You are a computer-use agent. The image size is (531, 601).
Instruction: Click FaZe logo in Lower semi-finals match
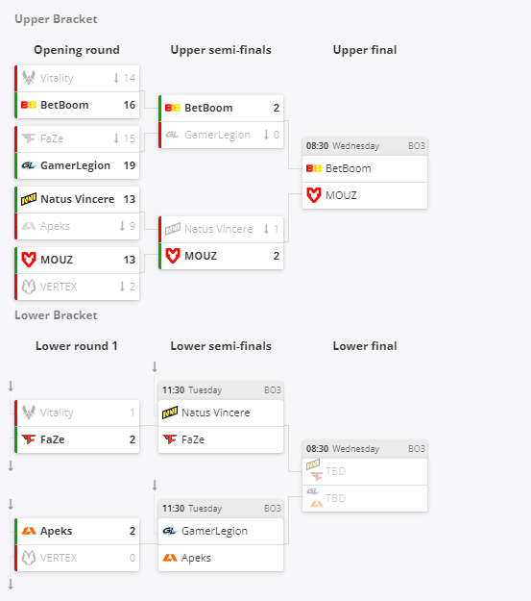coord(170,439)
